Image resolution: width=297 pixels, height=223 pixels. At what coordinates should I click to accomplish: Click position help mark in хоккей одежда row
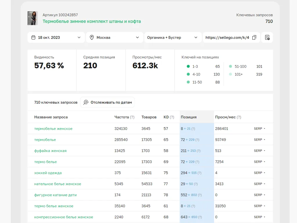pyautogui.click(x=200, y=173)
